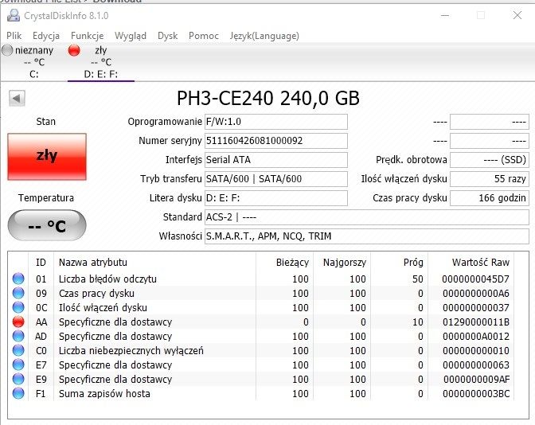Click the red status circle for disk D: E: F:
535x425 pixels.
74,50
